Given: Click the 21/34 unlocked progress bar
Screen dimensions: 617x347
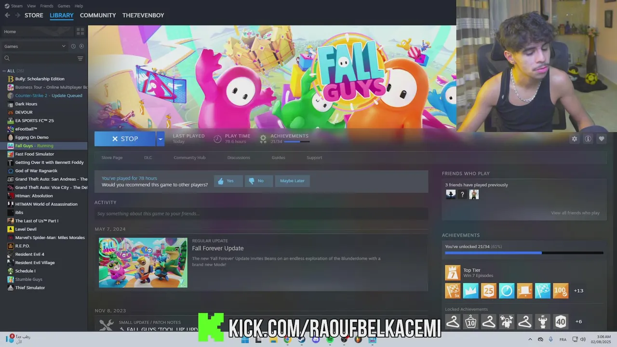Looking at the screenshot, I should [524, 253].
